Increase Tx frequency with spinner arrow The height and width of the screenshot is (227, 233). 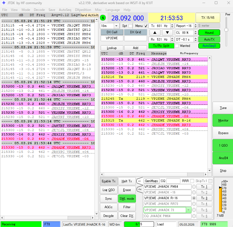click(x=172, y=25)
